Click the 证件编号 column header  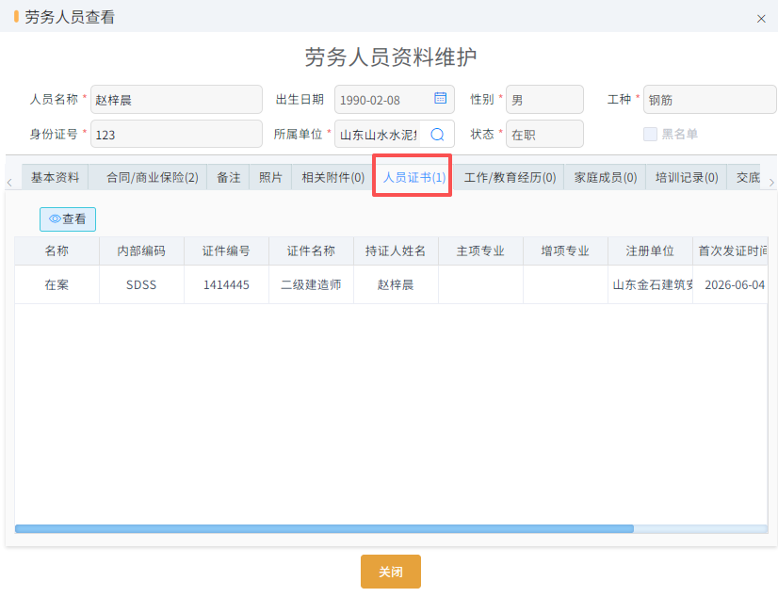pyautogui.click(x=226, y=250)
